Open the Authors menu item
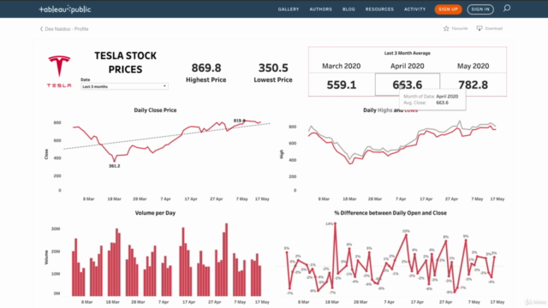The height and width of the screenshot is (308, 548). coord(320,9)
